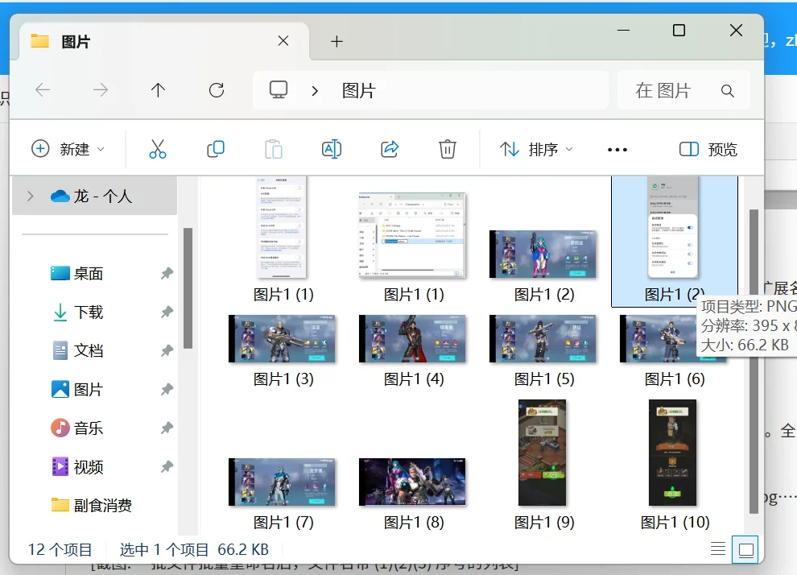Refresh the folder view

click(217, 90)
